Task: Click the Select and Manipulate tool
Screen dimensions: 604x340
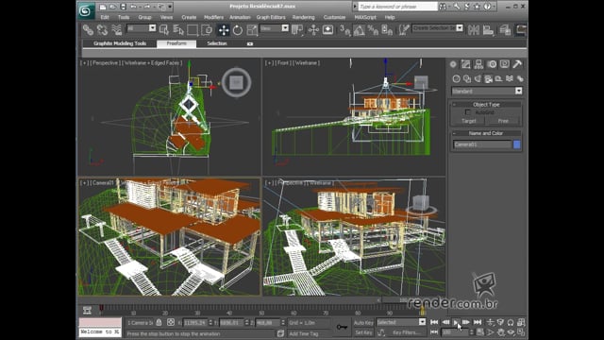Action: click(x=313, y=29)
